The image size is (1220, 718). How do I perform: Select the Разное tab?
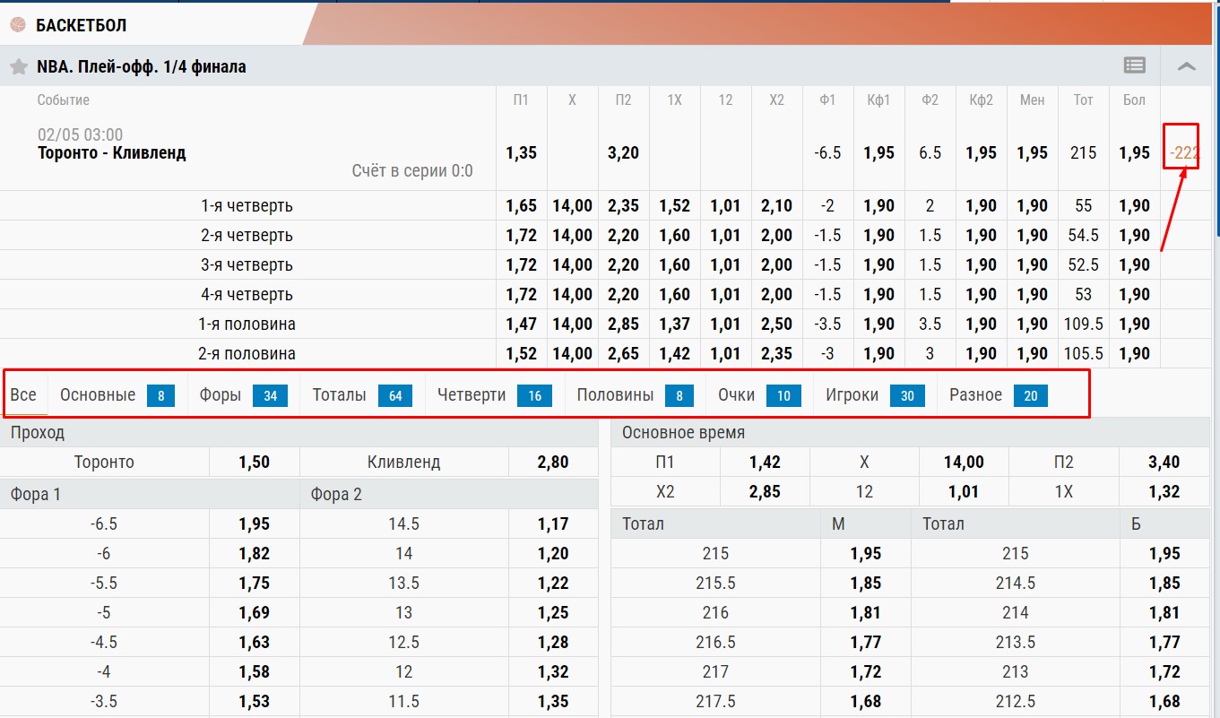coord(999,394)
